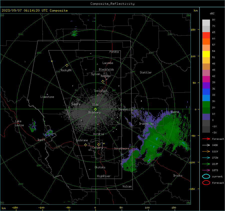Click the 'Drumheller' map label
The height and width of the screenshot is (211, 225).
pos(146,124)
